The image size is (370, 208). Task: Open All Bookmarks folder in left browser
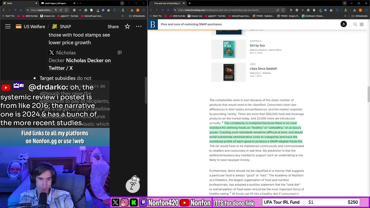(x=137, y=16)
